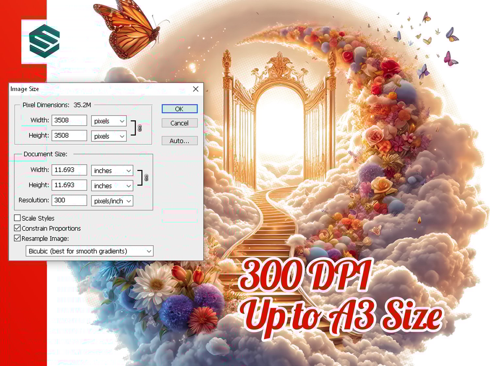490x366 pixels.
Task: Click the green S logo icon
Action: tap(44, 41)
